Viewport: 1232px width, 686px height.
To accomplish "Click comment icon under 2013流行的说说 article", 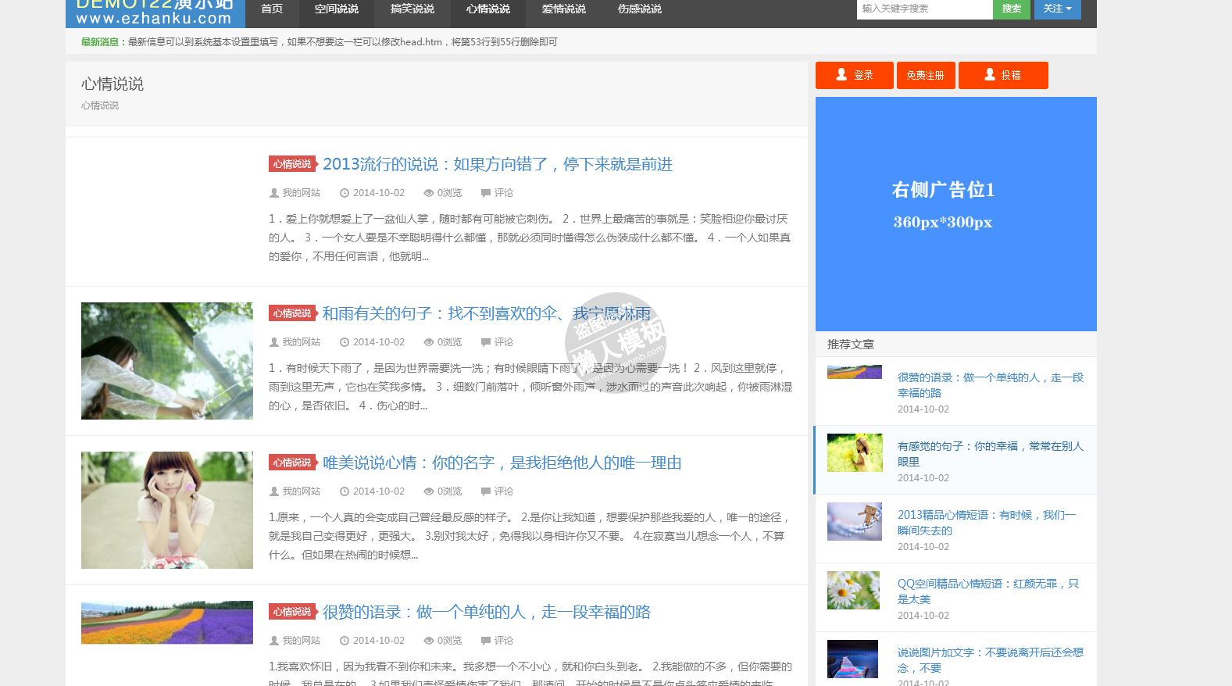I will (x=486, y=193).
